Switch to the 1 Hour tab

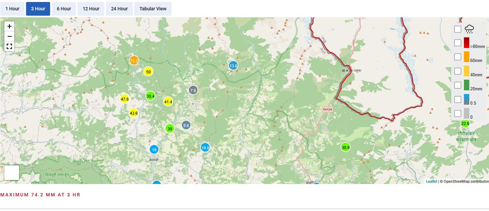12,9
